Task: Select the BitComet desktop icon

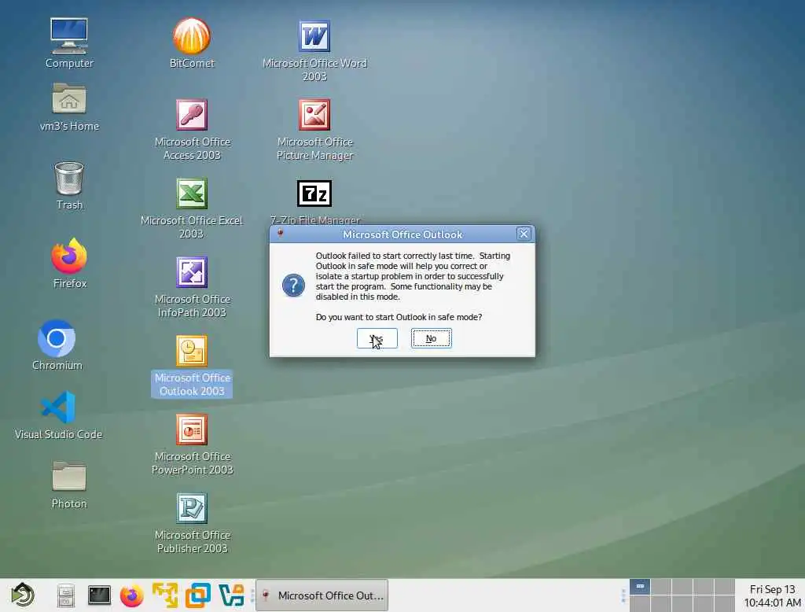Action: coord(192,36)
